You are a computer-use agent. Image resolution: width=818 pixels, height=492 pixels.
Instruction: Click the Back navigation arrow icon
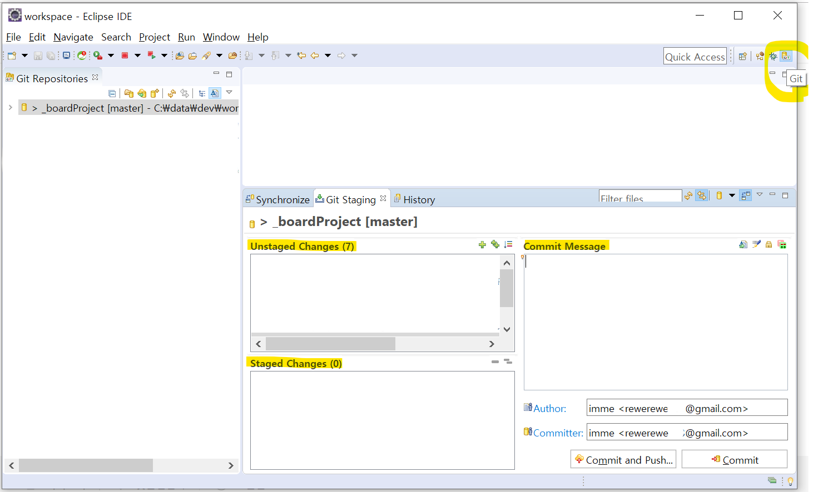(x=315, y=56)
